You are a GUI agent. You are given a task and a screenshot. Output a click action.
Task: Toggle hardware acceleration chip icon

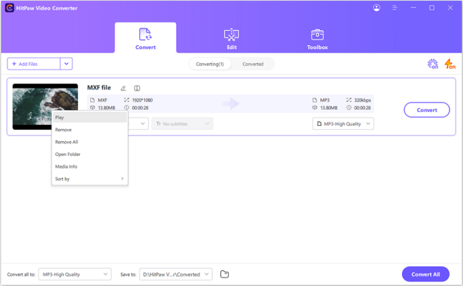[x=433, y=64]
